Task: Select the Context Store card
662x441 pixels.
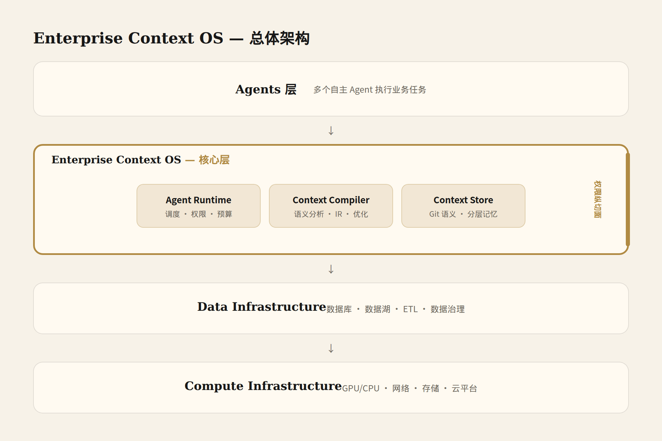Action: point(463,206)
